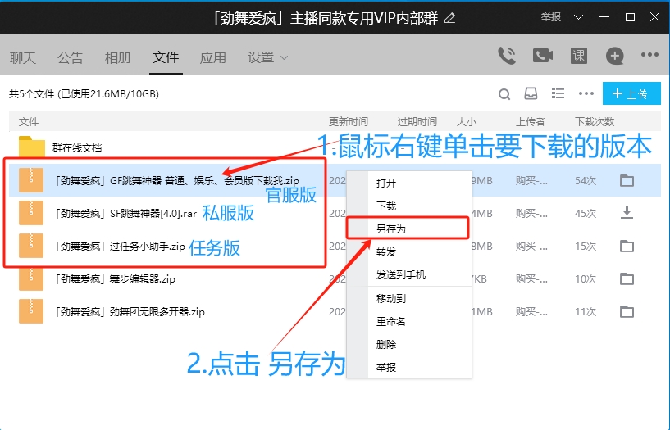
Task: Go to the 相册 tab
Action: pos(118,57)
